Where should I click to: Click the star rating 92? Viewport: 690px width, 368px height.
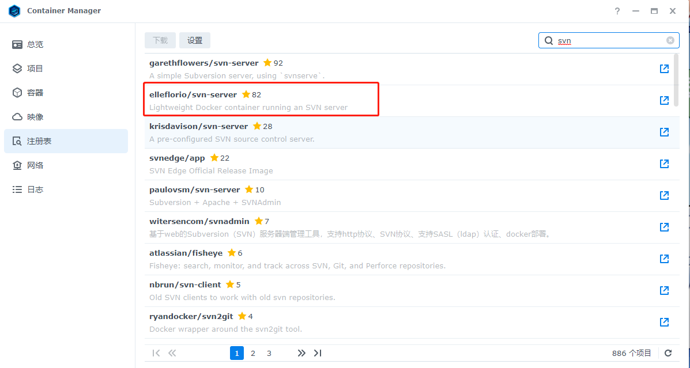273,63
